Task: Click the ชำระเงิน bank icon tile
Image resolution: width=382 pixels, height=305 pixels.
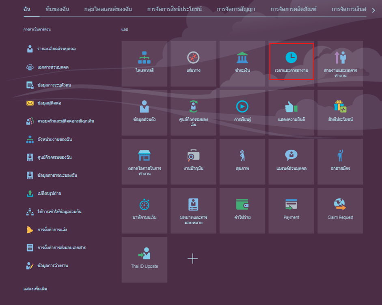Action: coord(242,63)
